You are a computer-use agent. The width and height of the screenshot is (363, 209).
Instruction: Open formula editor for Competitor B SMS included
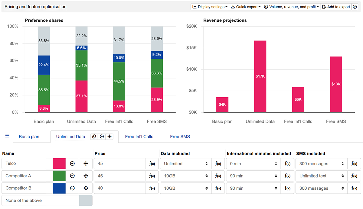tap(354, 188)
